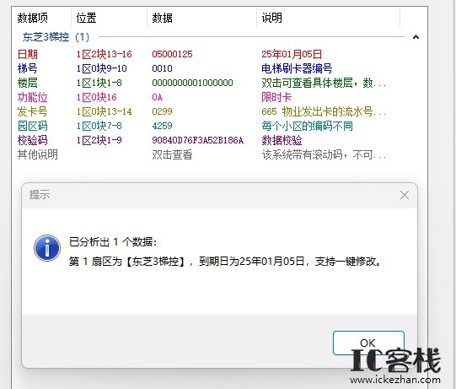The height and width of the screenshot is (389, 456).
Task: Select the 东芝3梯控 (1) group label
Action: tap(56, 37)
